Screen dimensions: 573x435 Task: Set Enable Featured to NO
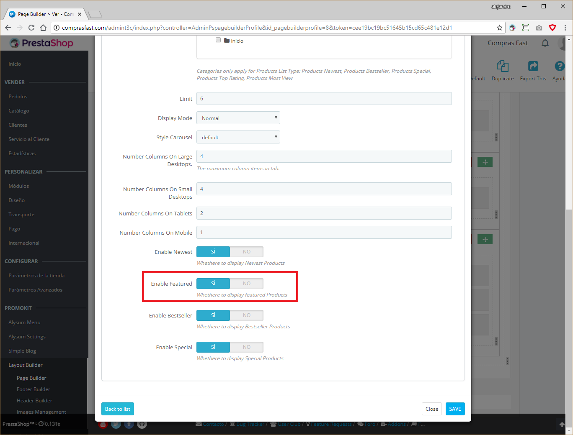pyautogui.click(x=247, y=284)
